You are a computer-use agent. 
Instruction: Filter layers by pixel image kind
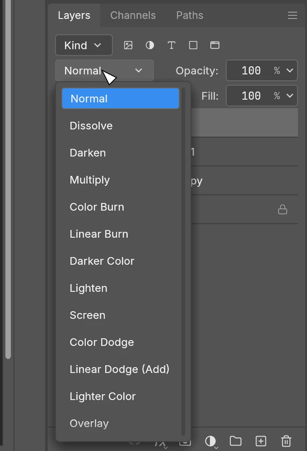pos(128,45)
